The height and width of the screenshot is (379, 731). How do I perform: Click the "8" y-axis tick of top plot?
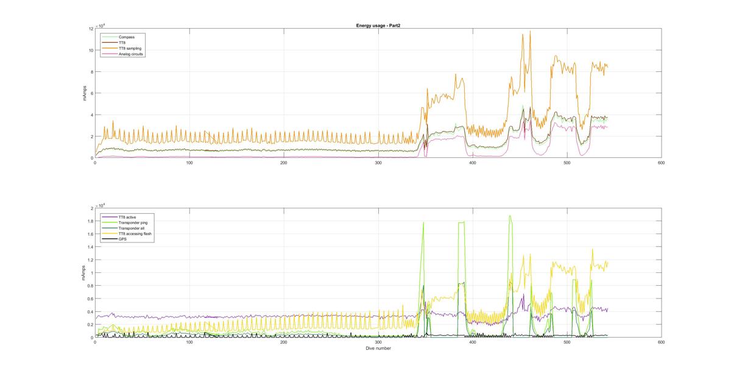coord(91,72)
